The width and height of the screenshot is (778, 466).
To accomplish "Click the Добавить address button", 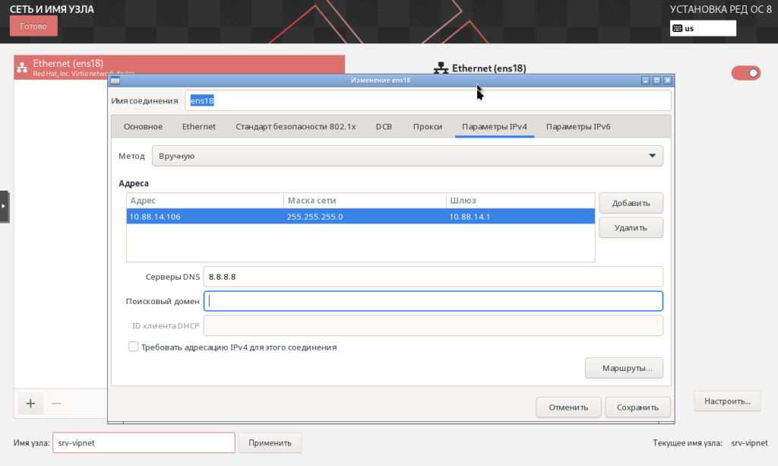I will 631,203.
